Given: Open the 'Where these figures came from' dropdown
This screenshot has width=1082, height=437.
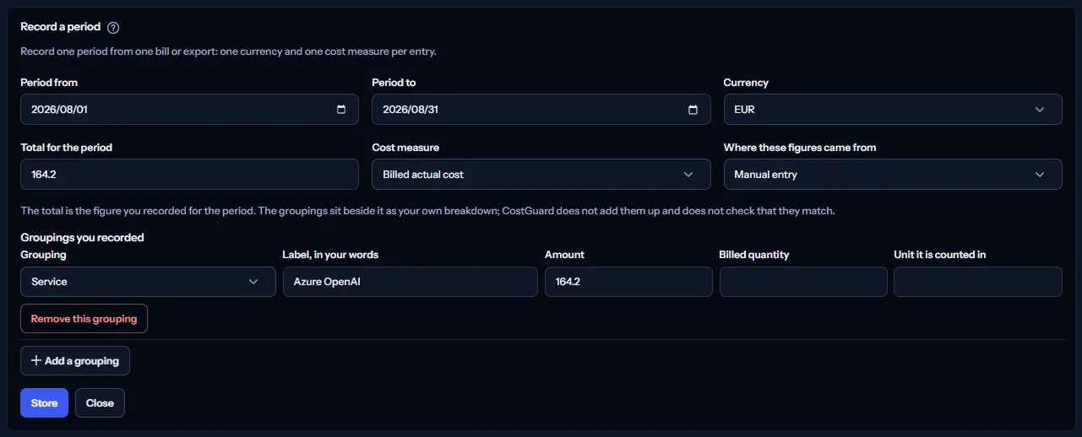Looking at the screenshot, I should point(893,175).
